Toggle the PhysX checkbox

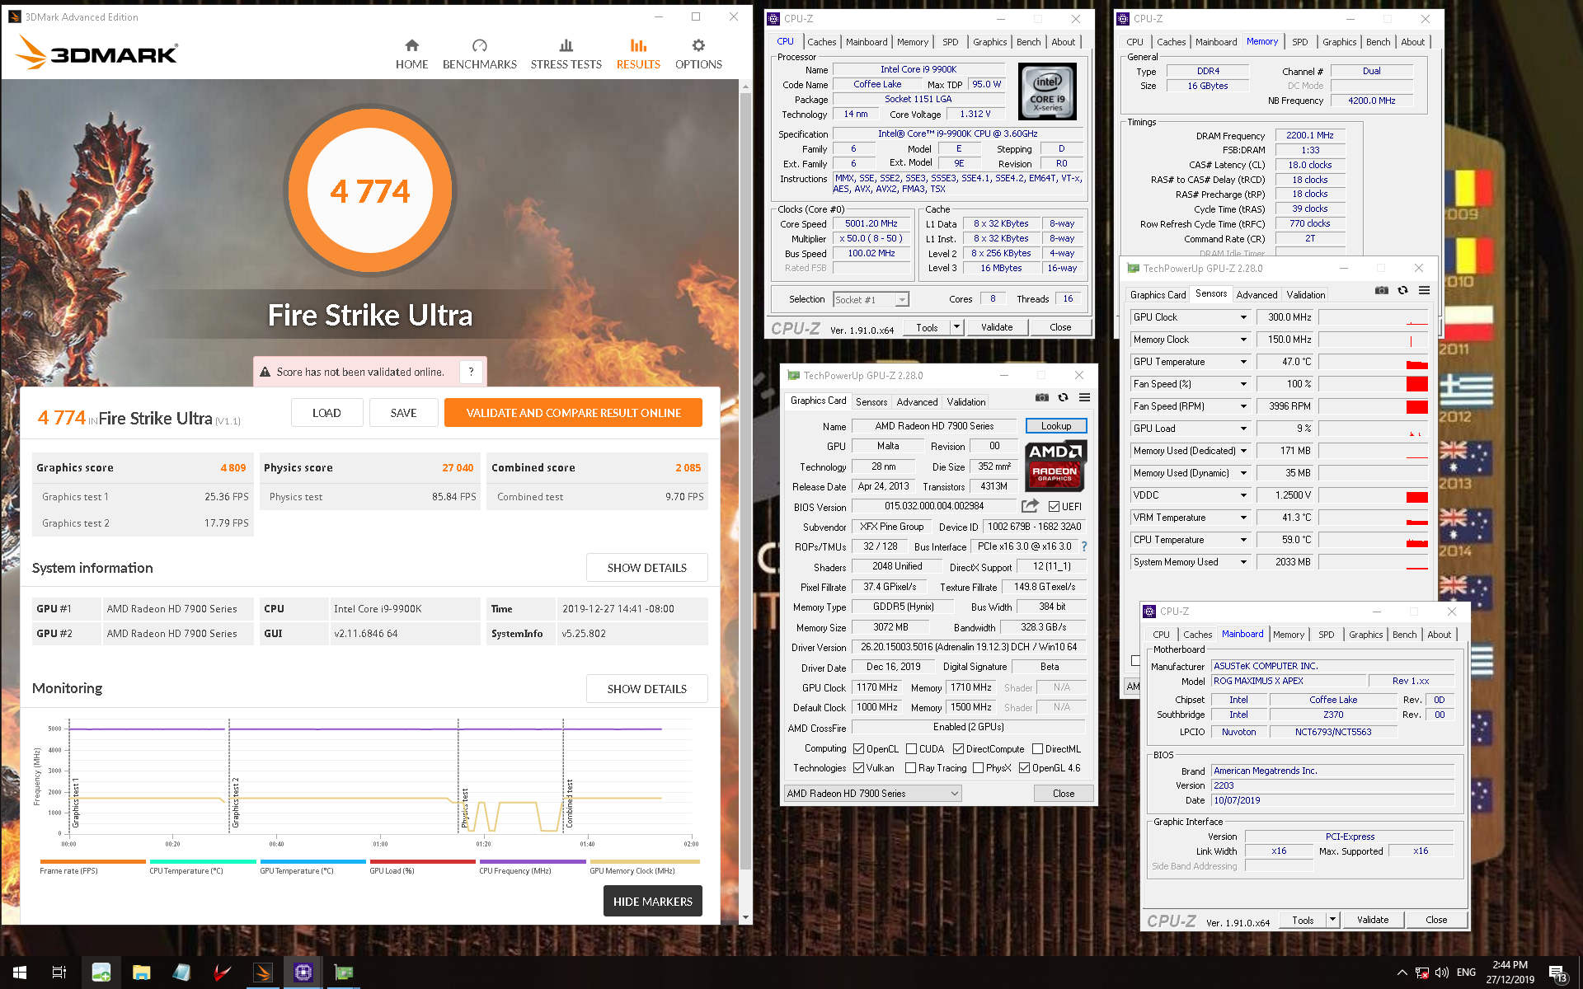[978, 768]
